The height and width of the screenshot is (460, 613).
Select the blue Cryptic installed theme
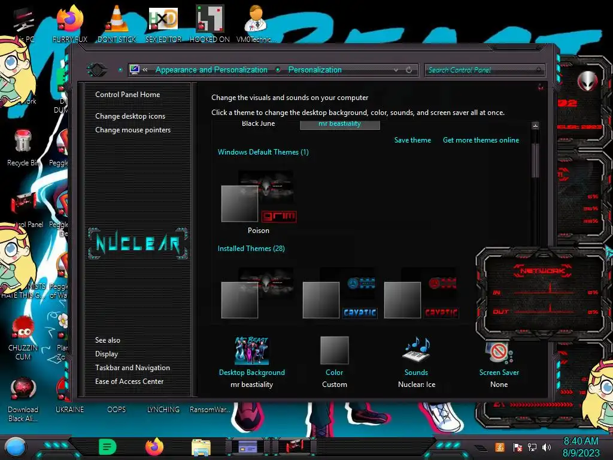(x=340, y=293)
